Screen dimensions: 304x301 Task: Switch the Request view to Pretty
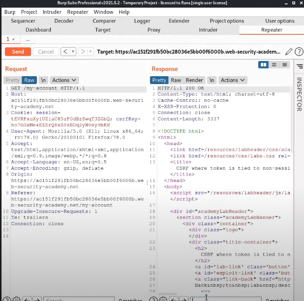click(x=13, y=80)
